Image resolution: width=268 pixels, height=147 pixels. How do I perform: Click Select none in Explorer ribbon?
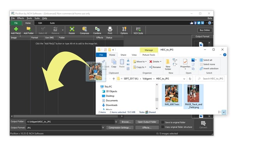click(x=207, y=64)
